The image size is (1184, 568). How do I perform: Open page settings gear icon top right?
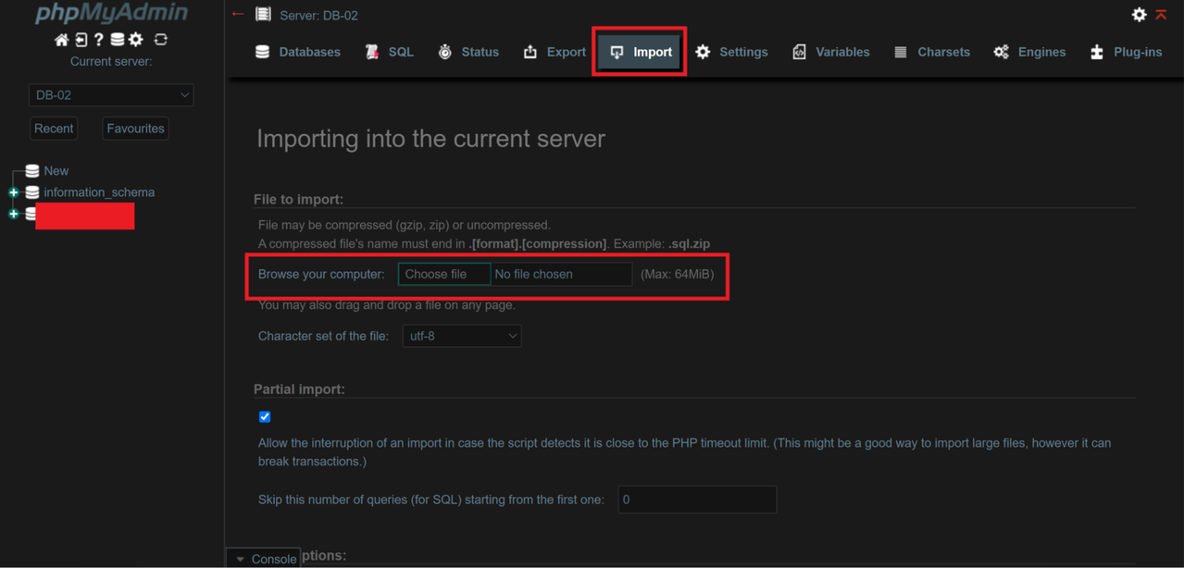pos(1140,15)
